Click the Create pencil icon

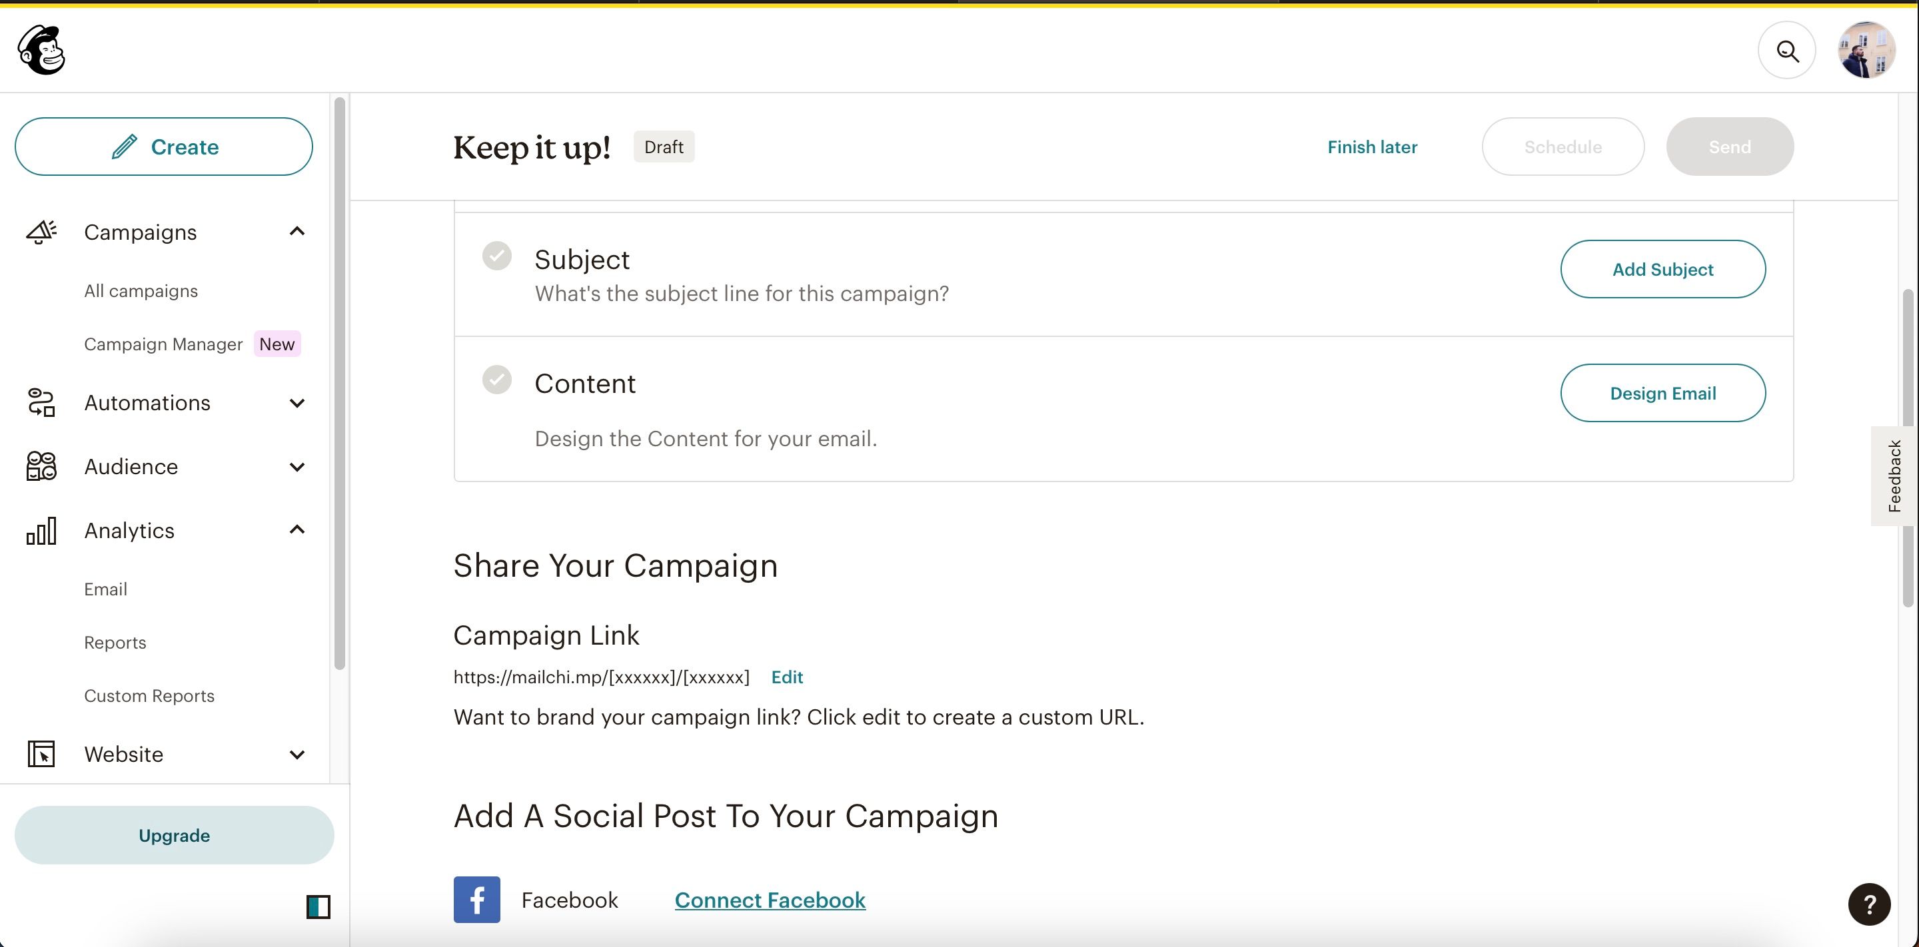(124, 147)
